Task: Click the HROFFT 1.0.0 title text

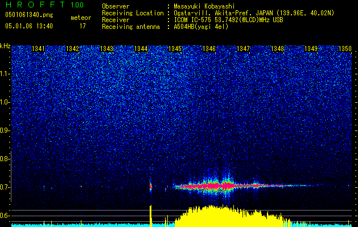Action: [x=44, y=5]
